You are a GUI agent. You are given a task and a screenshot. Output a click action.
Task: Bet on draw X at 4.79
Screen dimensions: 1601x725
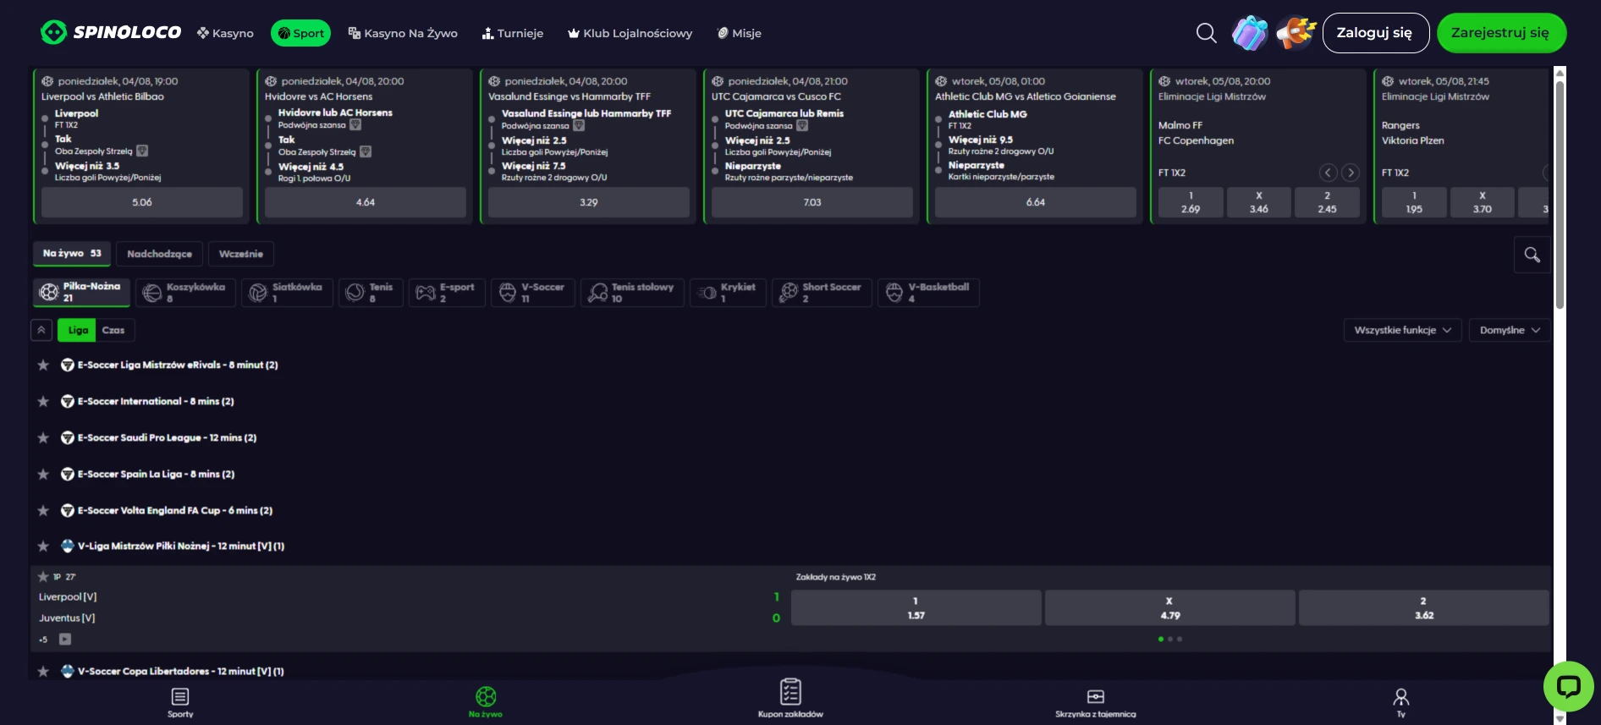1169,607
